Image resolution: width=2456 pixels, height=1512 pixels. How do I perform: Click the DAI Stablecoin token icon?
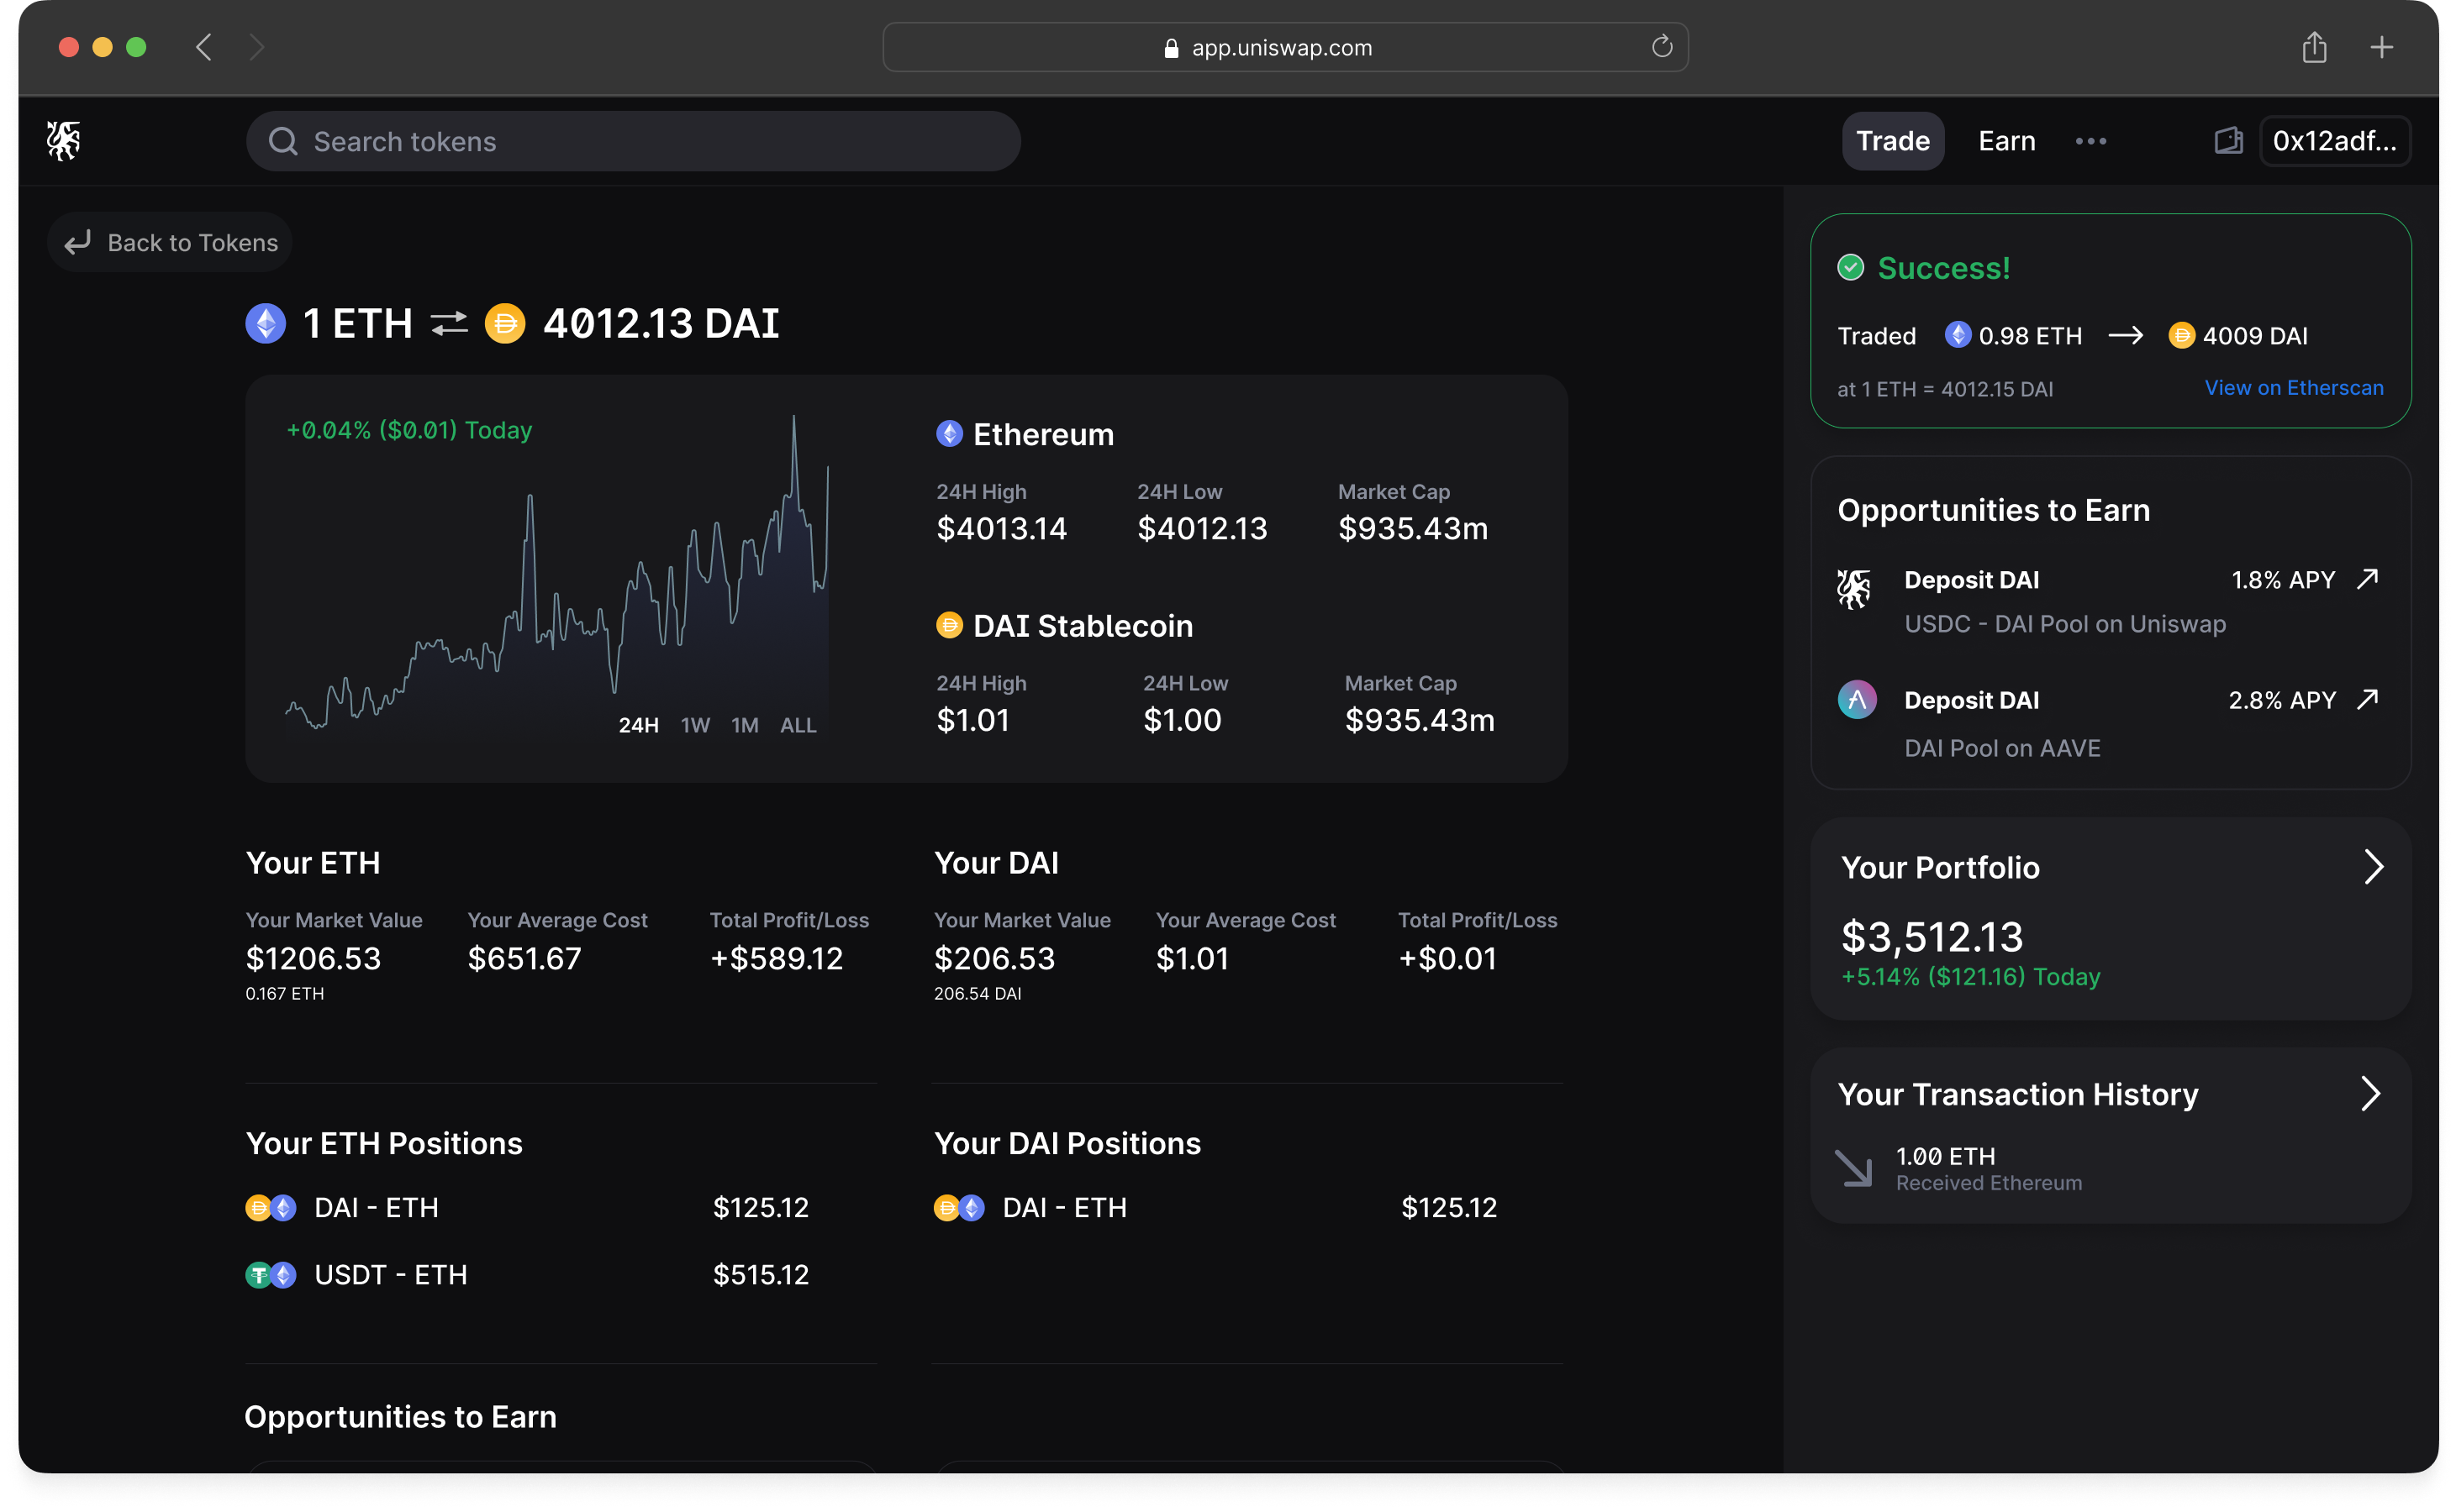(950, 626)
